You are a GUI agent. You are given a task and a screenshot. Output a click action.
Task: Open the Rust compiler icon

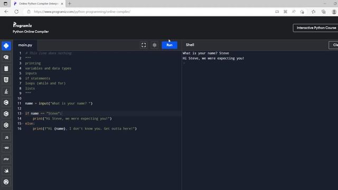[6, 182]
